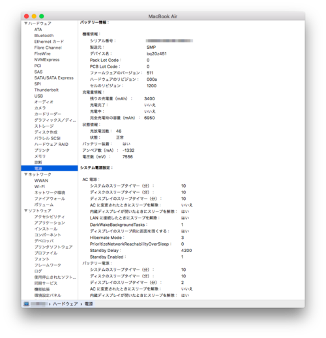The image size is (326, 338).
Task: Select ログ in the sidebar
Action: click(38, 271)
